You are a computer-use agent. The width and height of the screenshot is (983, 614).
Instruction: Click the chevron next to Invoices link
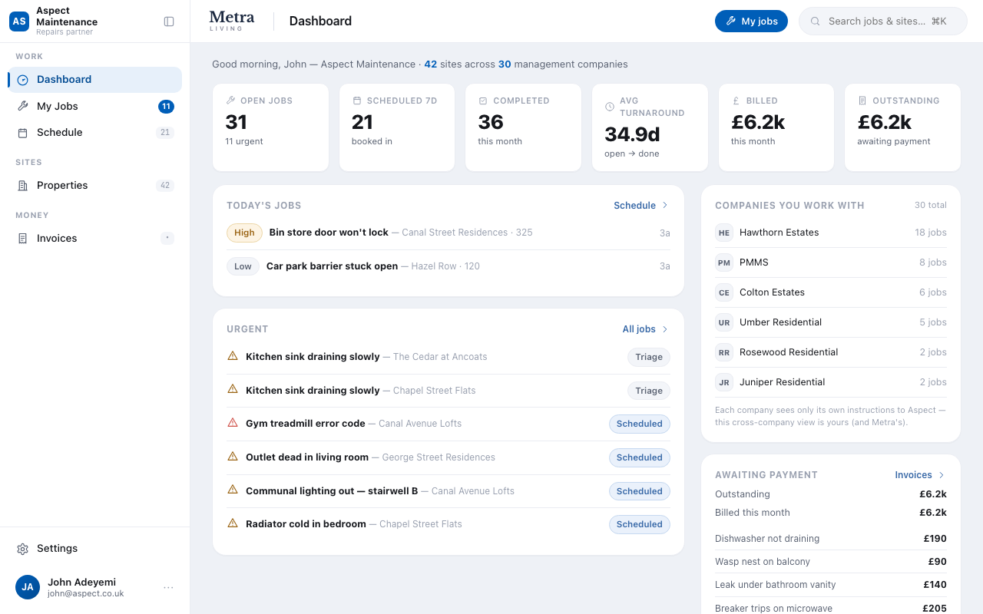click(942, 475)
